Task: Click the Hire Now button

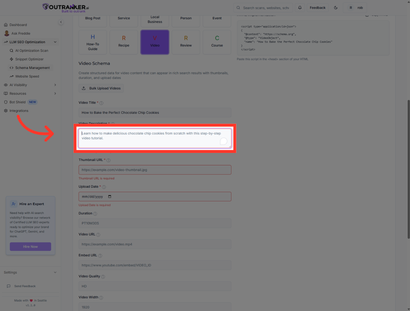Action: (x=30, y=246)
